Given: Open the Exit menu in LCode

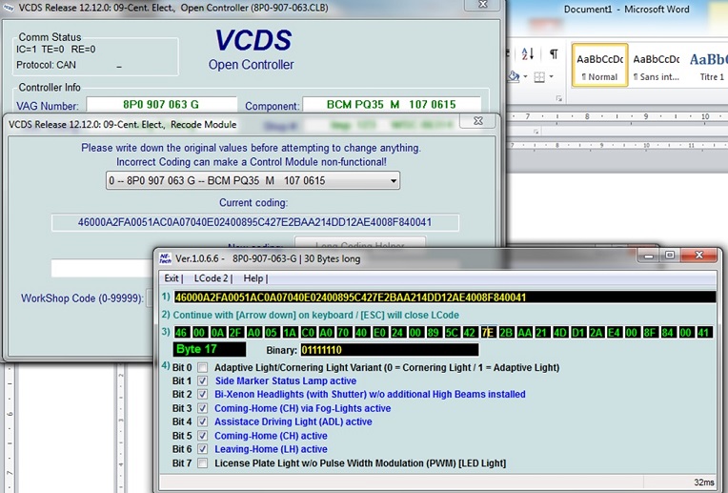Looking at the screenshot, I should [x=172, y=278].
